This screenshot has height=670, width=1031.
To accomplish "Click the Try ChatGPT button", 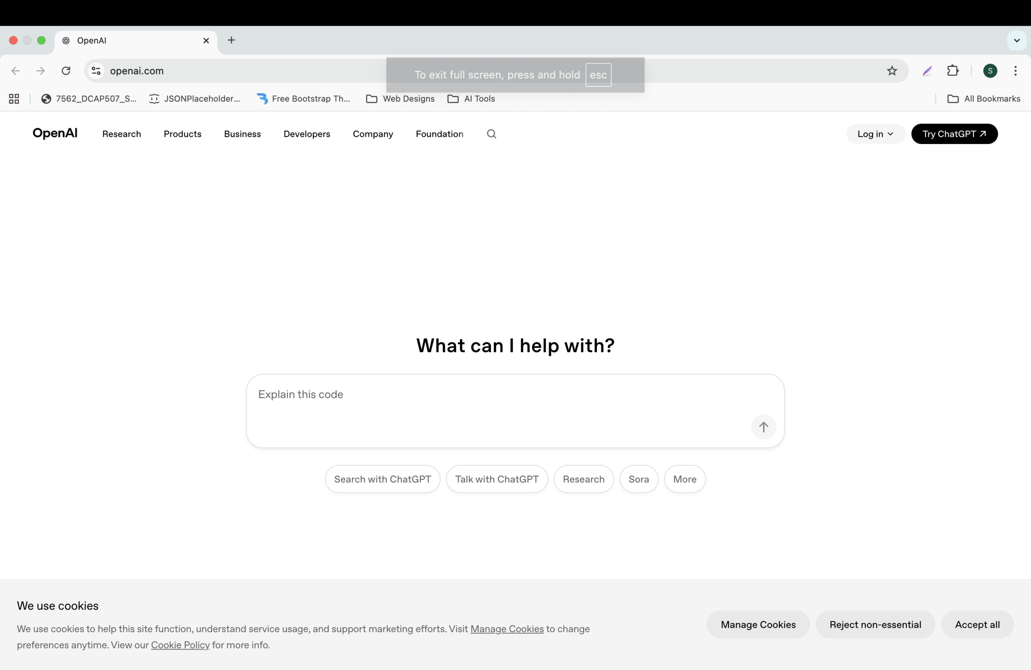I will 954,134.
